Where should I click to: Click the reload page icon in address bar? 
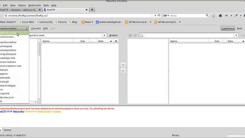pyautogui.click(x=159, y=15)
